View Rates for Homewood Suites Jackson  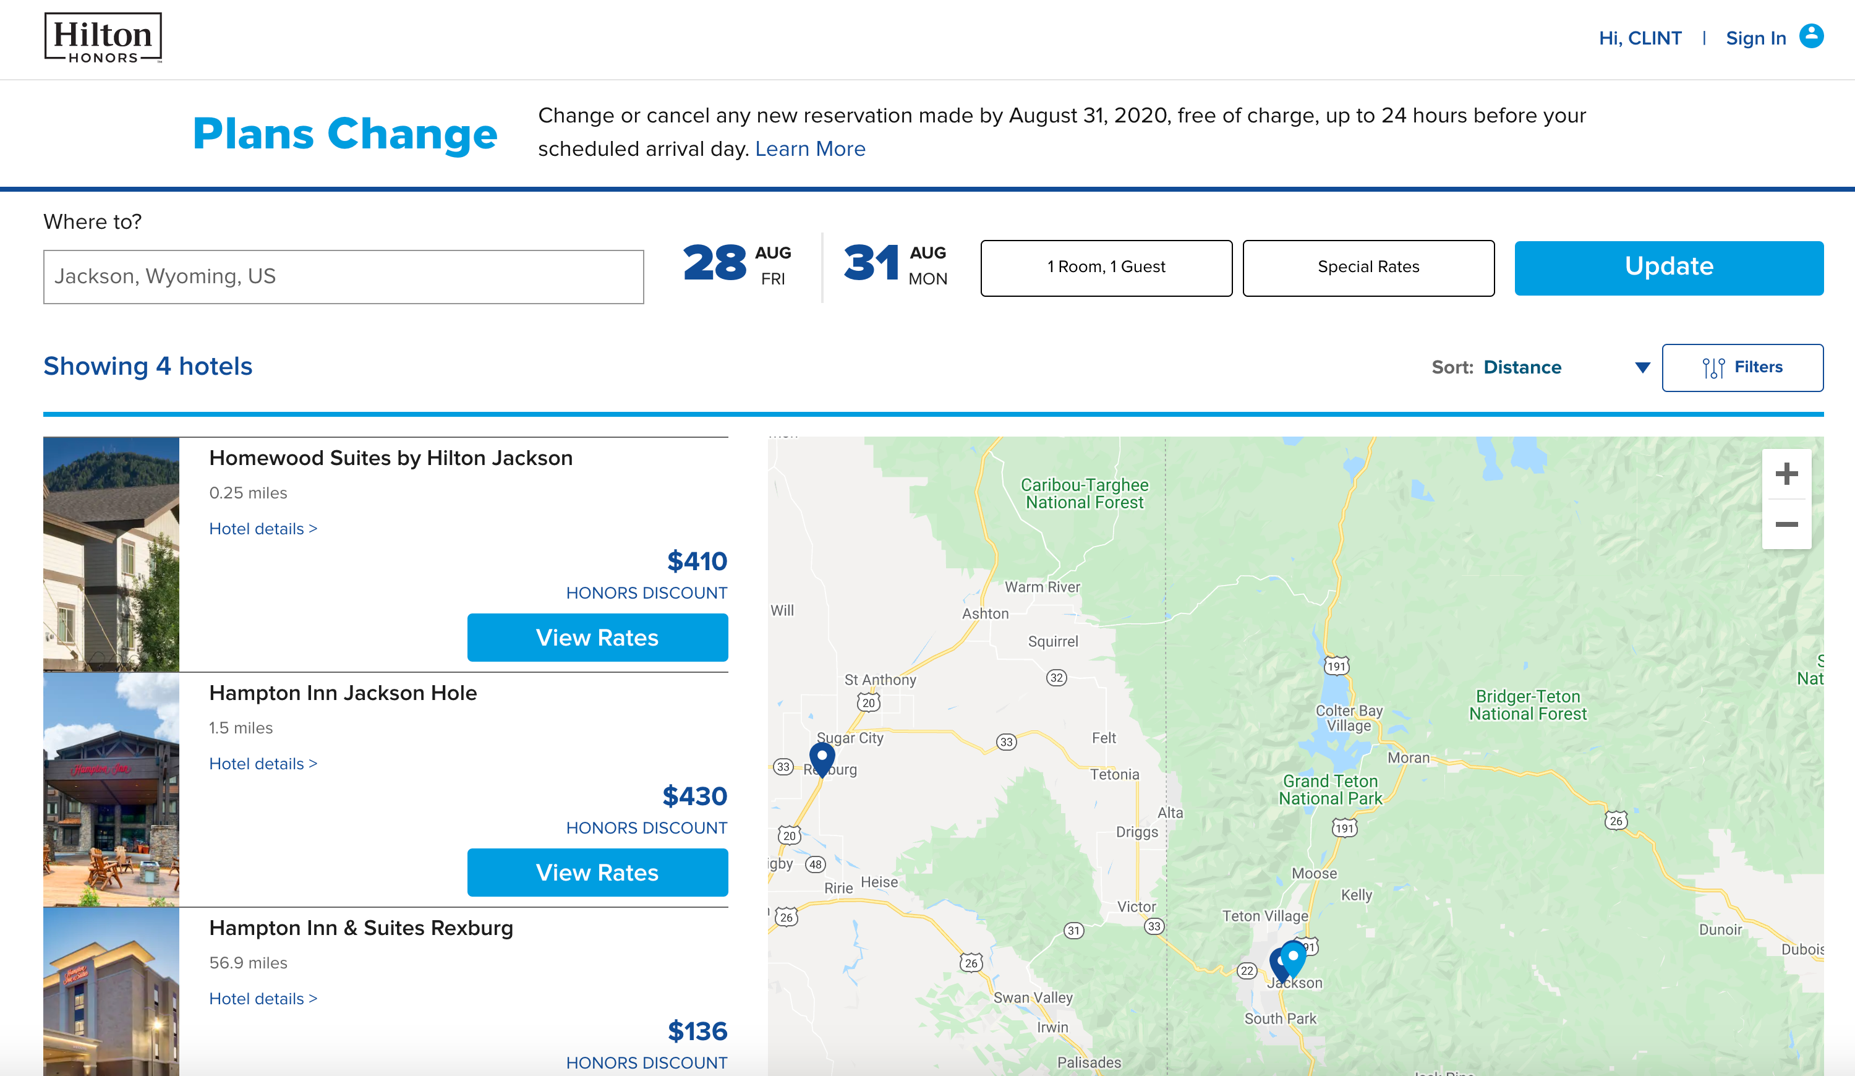pos(597,638)
